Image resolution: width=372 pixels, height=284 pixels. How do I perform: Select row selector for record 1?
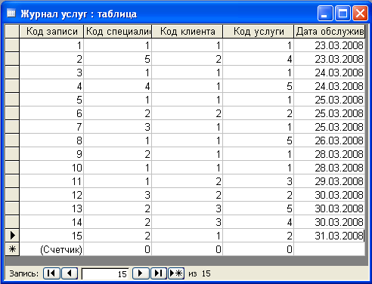click(12, 45)
